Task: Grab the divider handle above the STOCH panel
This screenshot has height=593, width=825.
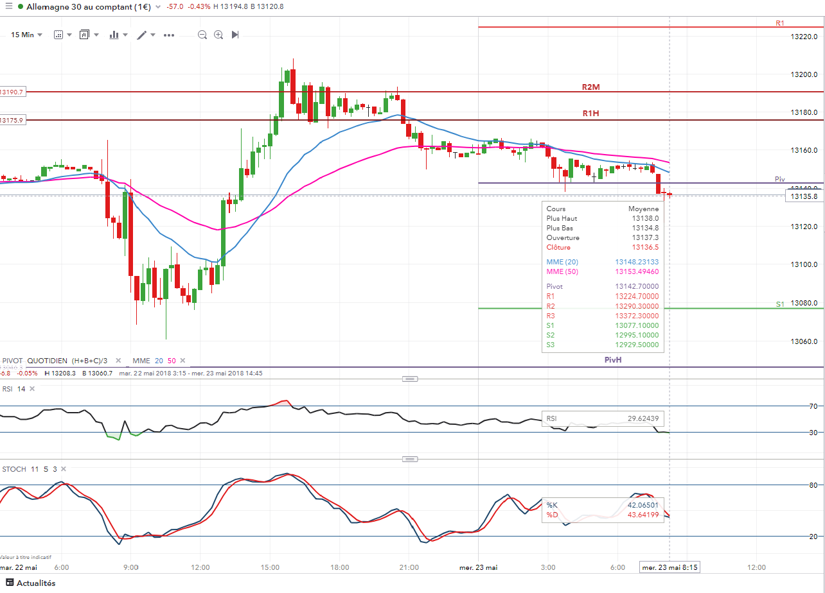Action: click(x=411, y=459)
